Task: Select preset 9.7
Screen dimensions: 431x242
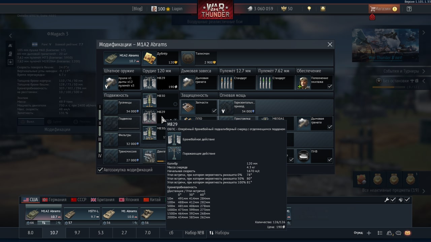Action: 77,233
